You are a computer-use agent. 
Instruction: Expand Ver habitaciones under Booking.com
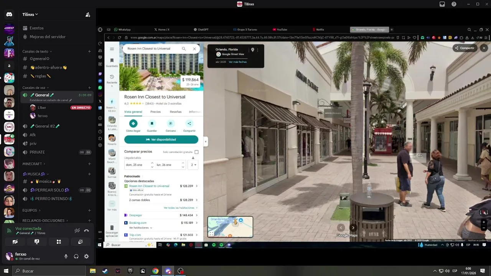(140, 228)
